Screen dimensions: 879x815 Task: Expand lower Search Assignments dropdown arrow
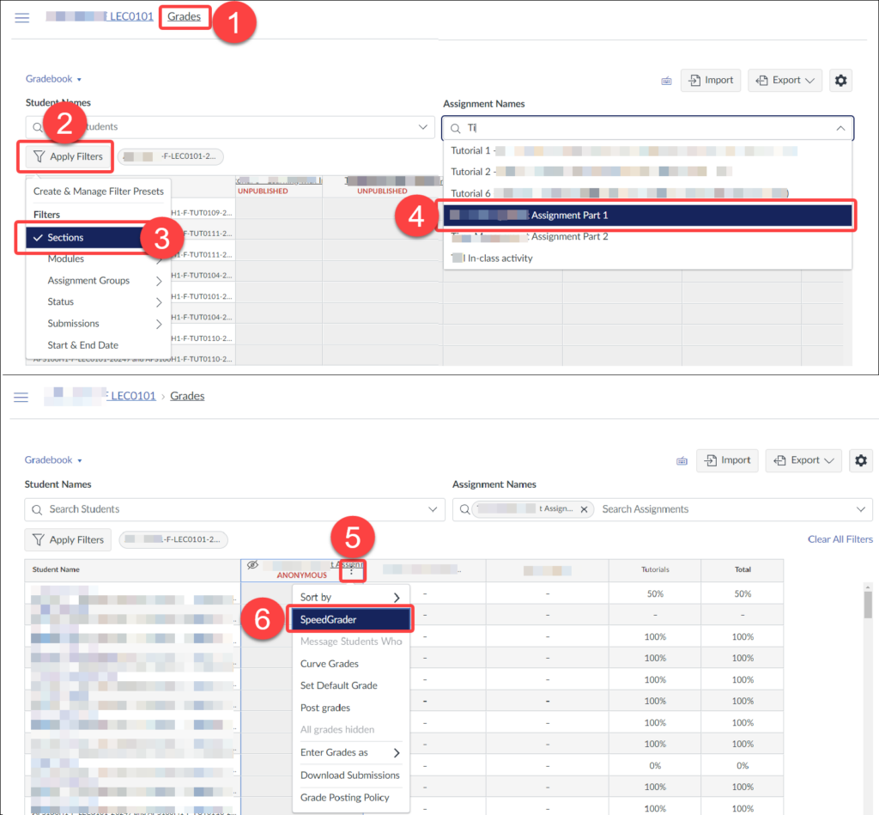pos(860,509)
